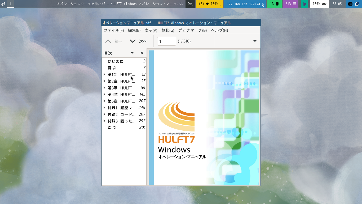
Task: Go to previous page with up chevron
Action: tap(108, 41)
